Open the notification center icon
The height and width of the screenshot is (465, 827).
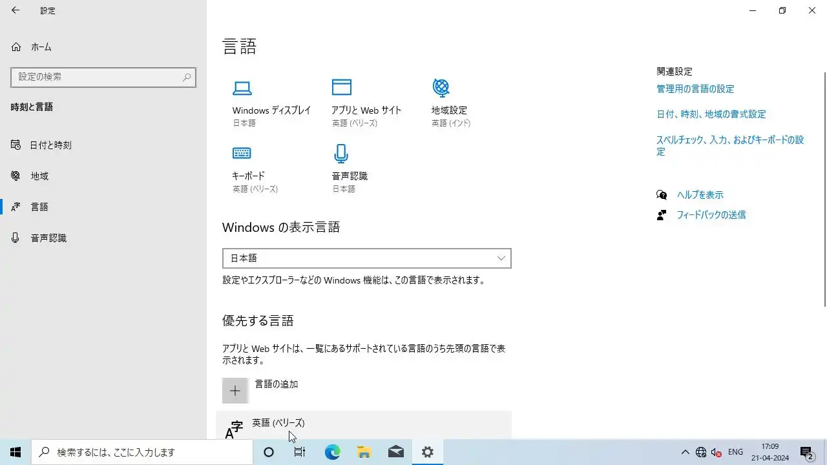(x=806, y=452)
